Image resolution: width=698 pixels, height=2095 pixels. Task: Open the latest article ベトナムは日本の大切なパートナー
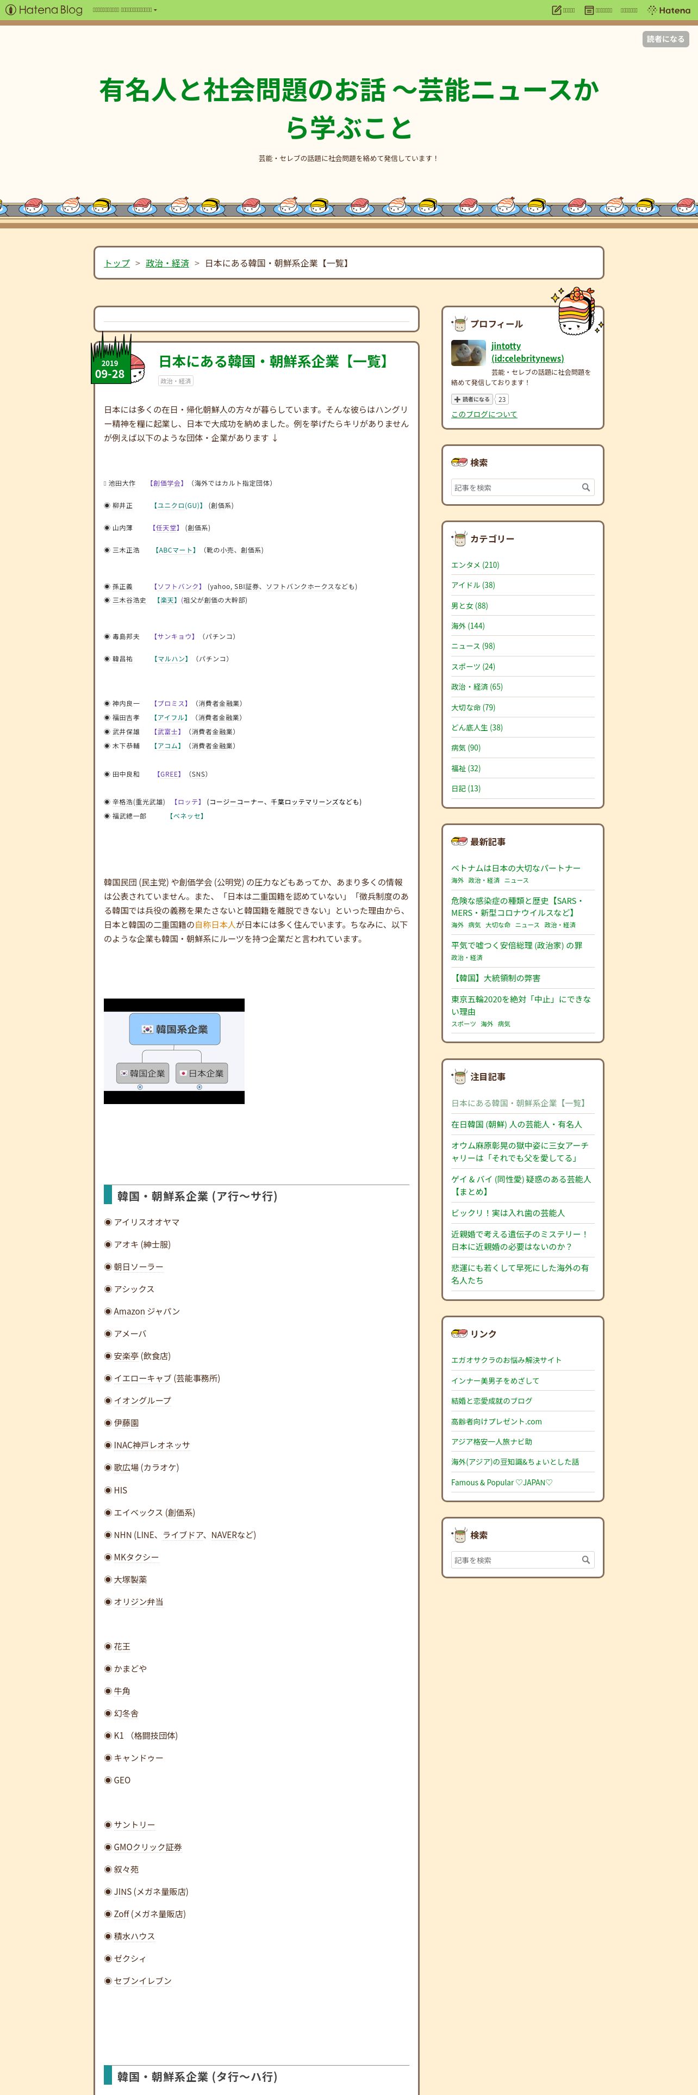pos(516,868)
